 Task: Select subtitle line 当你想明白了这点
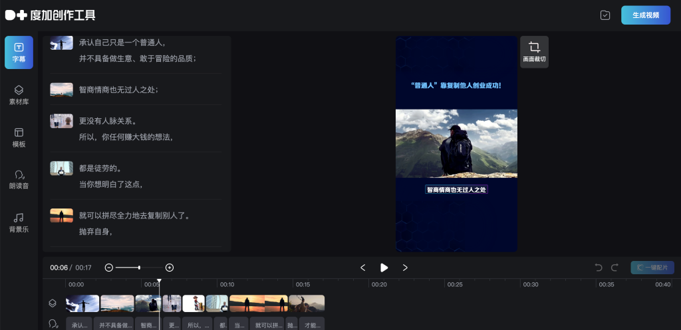(x=111, y=185)
